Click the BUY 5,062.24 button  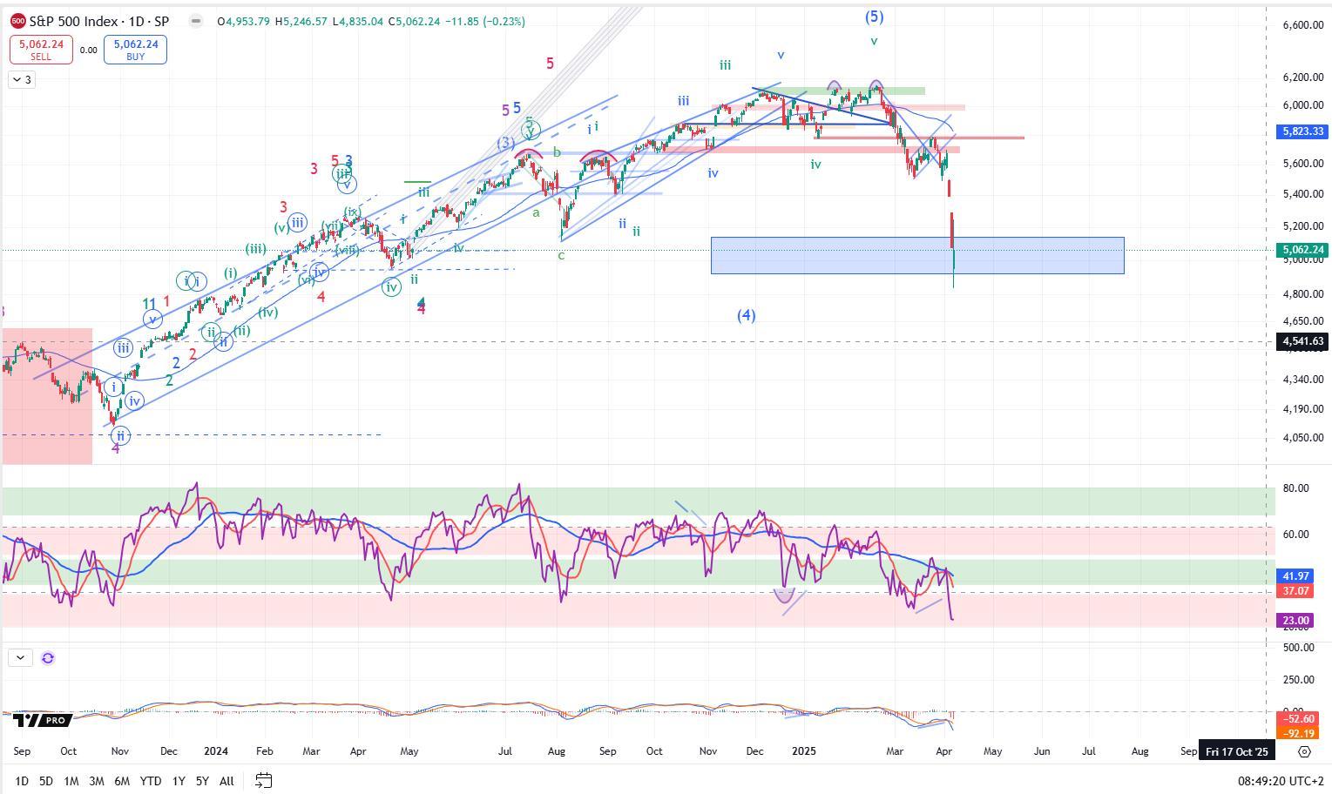(135, 50)
